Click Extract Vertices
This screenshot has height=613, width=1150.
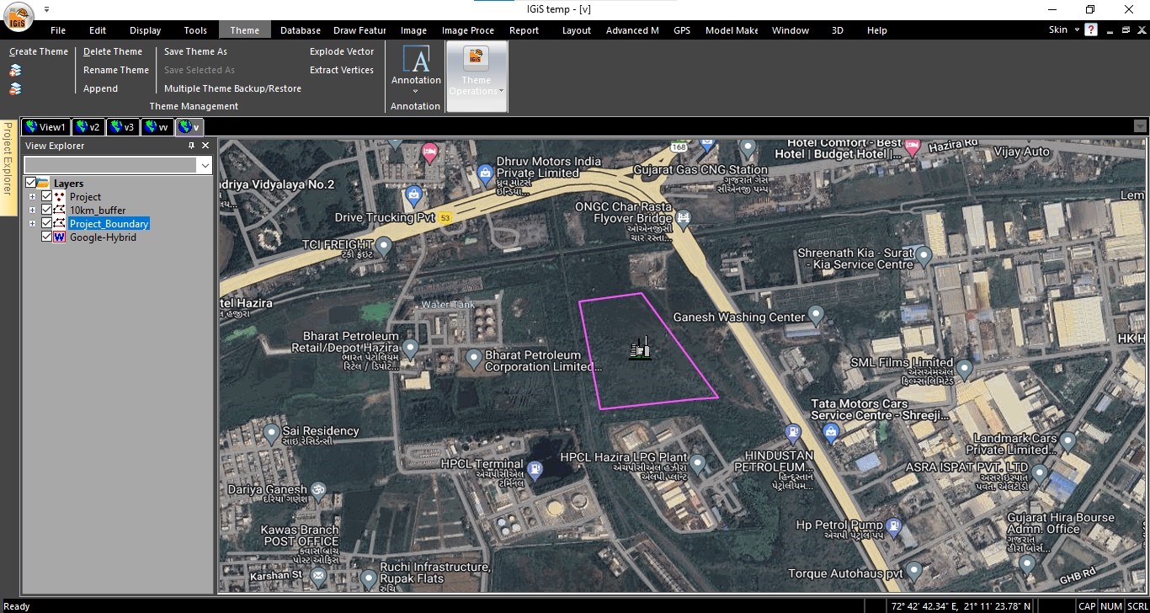[342, 71]
